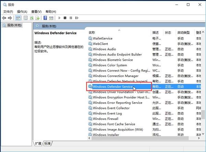The image size is (206, 152).
Task: Toggle the console tree show/hide icon
Action: 18,18
